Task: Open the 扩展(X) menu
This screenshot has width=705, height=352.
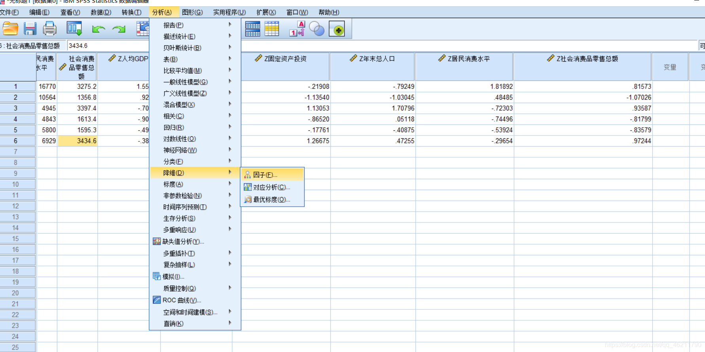Action: point(266,12)
